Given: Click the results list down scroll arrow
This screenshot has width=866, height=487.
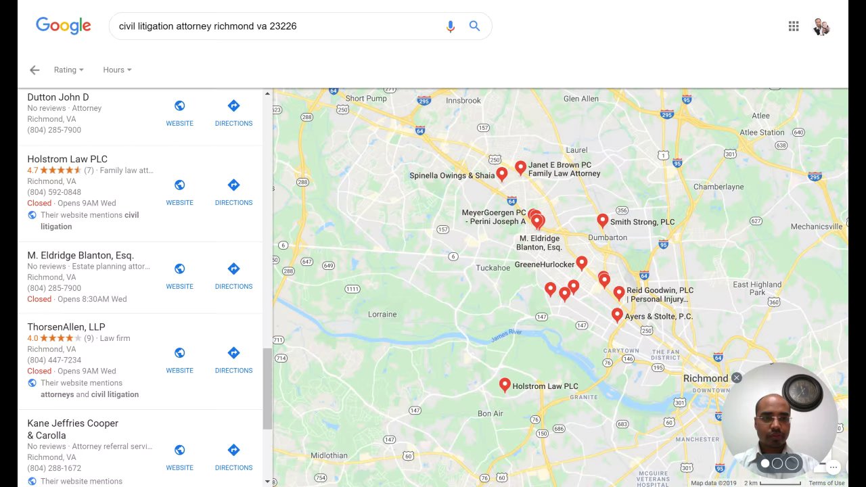Looking at the screenshot, I should pos(267,482).
